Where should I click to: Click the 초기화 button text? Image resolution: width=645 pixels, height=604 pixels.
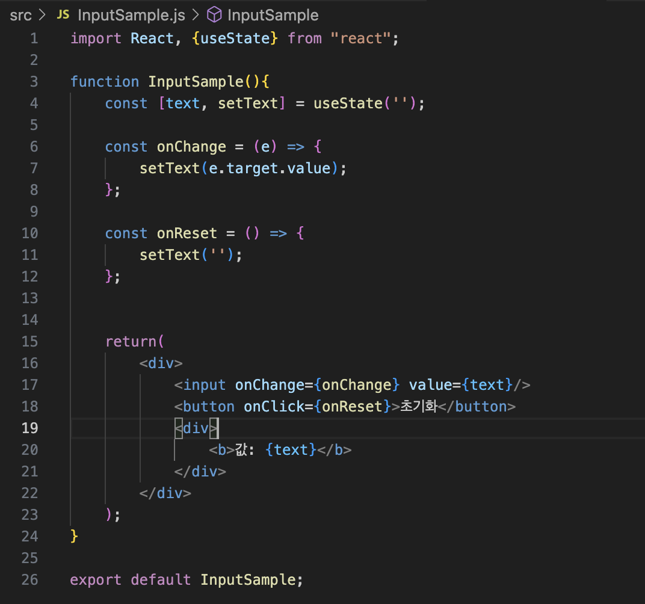coord(418,406)
